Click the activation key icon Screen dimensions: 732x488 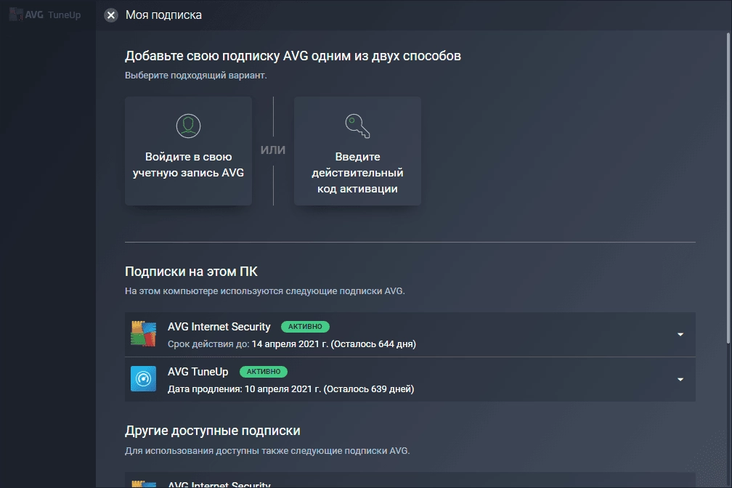point(357,126)
